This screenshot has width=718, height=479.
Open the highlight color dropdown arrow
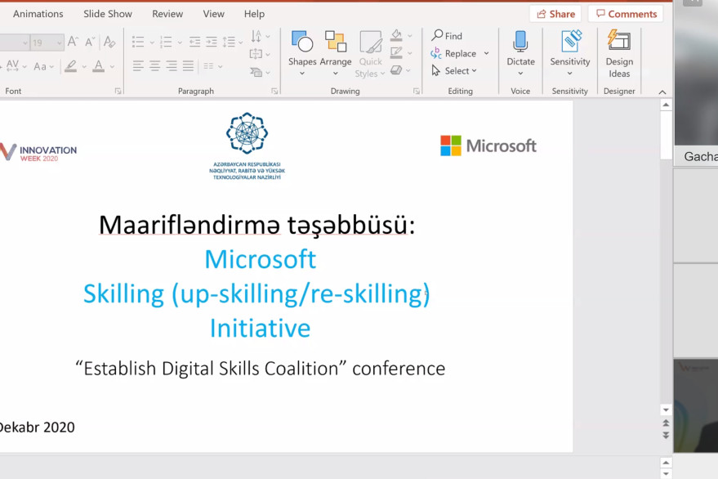84,67
